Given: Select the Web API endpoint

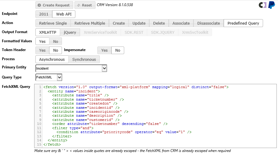Looking at the screenshot, I should pyautogui.click(x=63, y=14).
